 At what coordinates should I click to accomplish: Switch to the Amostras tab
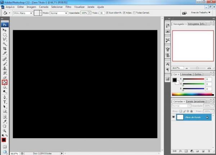[186, 74]
